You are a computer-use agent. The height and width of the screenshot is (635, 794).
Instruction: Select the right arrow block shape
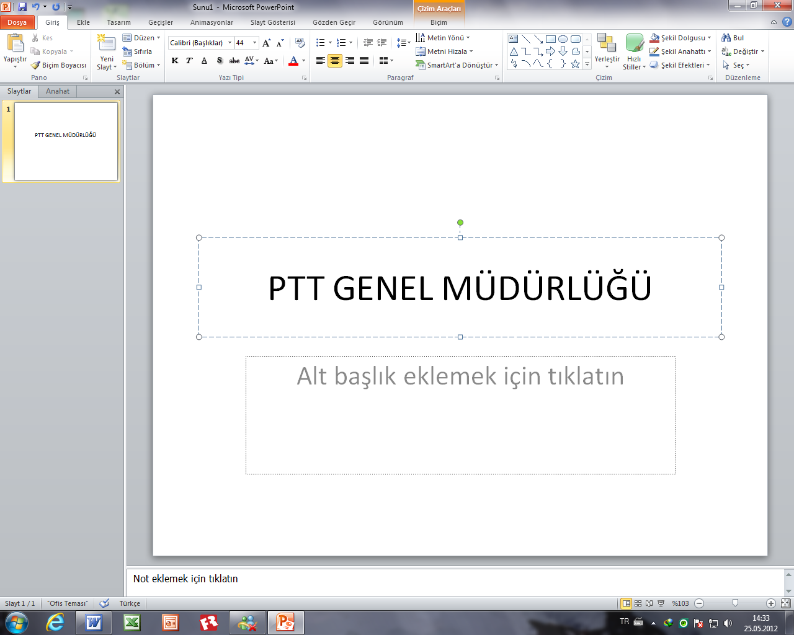click(551, 51)
